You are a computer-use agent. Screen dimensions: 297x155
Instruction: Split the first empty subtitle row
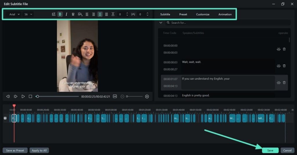pyautogui.click(x=278, y=49)
